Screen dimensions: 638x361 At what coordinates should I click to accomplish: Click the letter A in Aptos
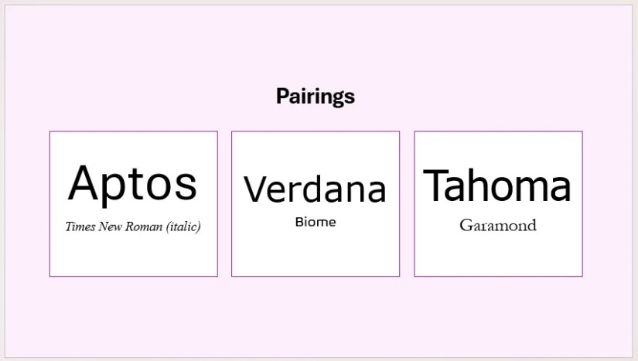click(84, 184)
